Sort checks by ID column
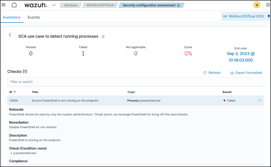Viewport: 271px width, 167px height. coord(12,92)
